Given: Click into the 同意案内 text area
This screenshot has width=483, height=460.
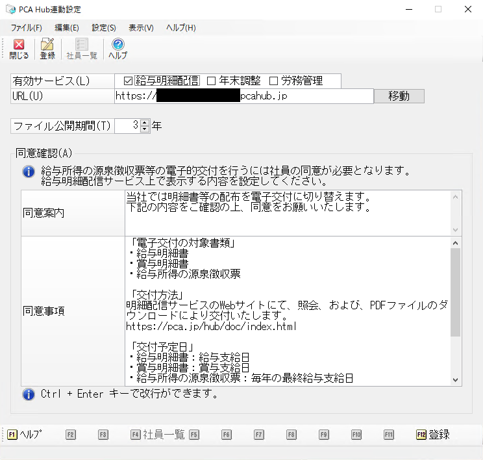Looking at the screenshot, I should 288,213.
